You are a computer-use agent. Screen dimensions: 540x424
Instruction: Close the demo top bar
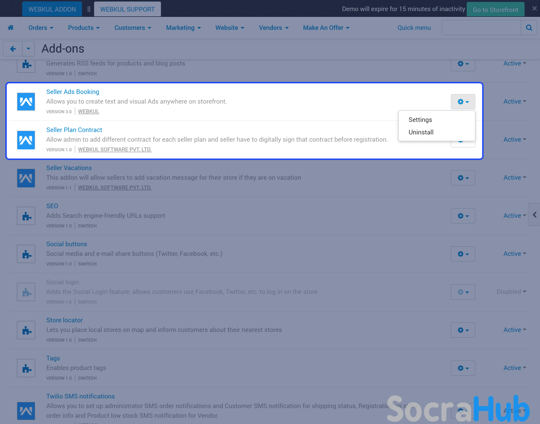coord(534,8)
